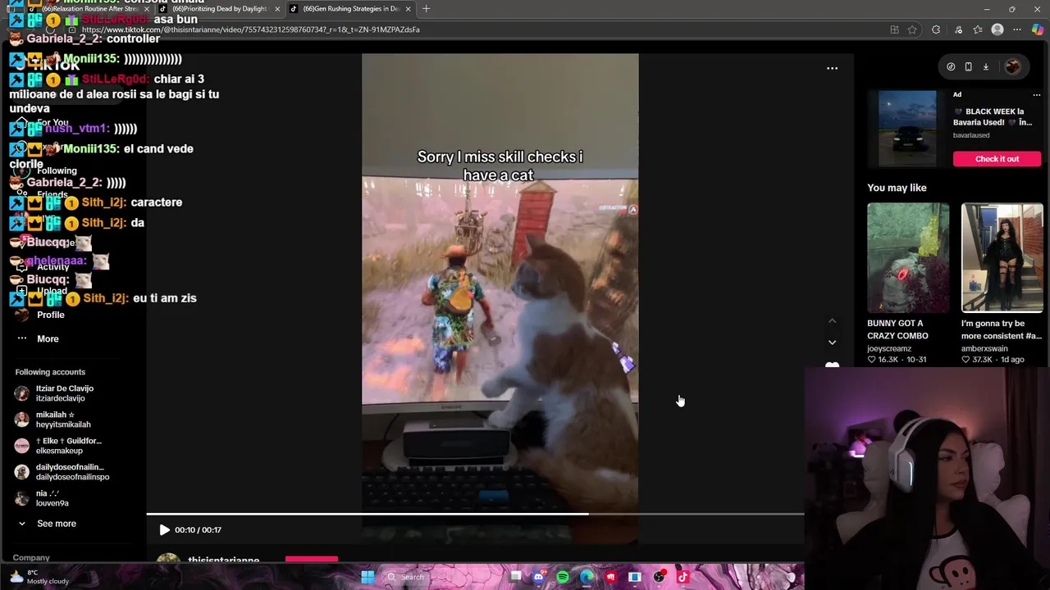Open red Riot client taskbar icon

(x=610, y=577)
